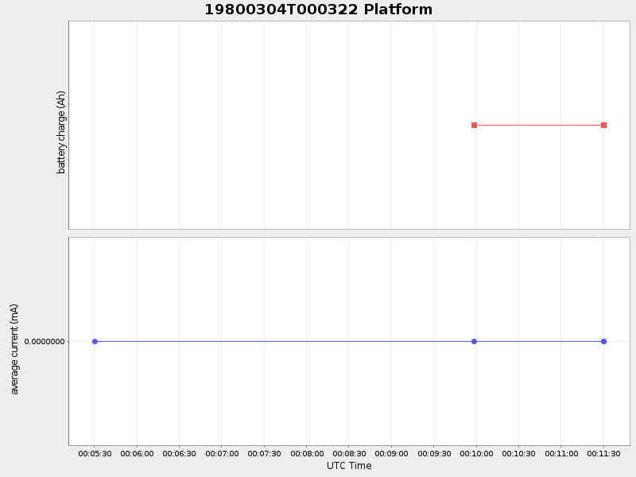Click the 00:08:00 time tick label

pos(307,453)
